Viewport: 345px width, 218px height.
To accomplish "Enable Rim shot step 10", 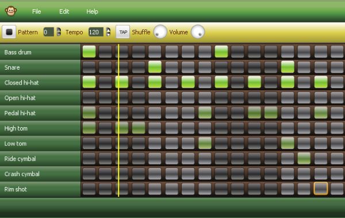I will tap(237, 189).
